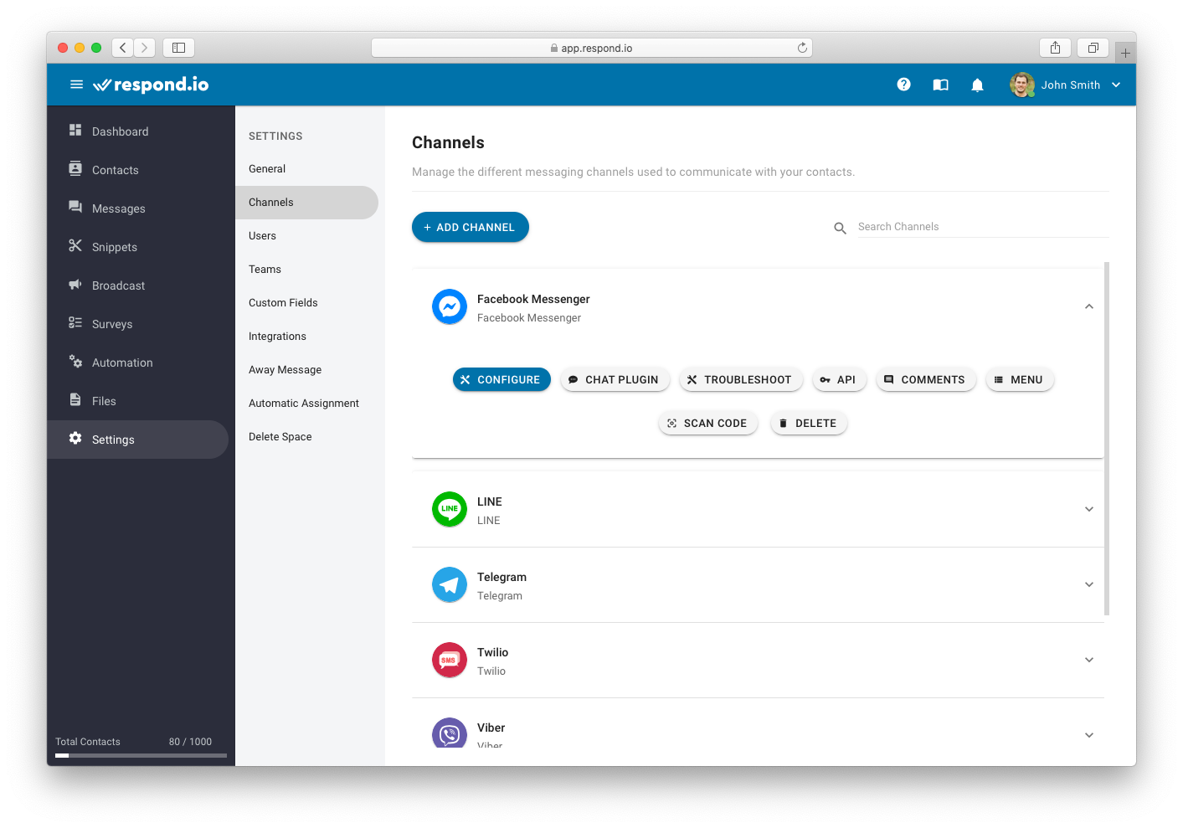
Task: Show all browser tabs
Action: tap(1093, 48)
